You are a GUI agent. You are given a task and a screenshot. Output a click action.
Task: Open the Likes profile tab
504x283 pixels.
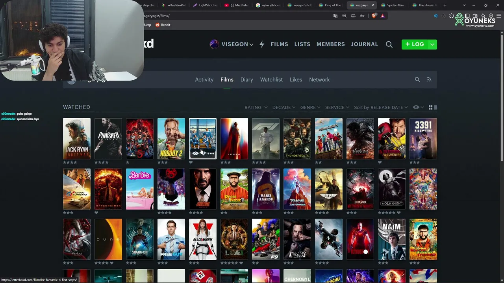[296, 79]
